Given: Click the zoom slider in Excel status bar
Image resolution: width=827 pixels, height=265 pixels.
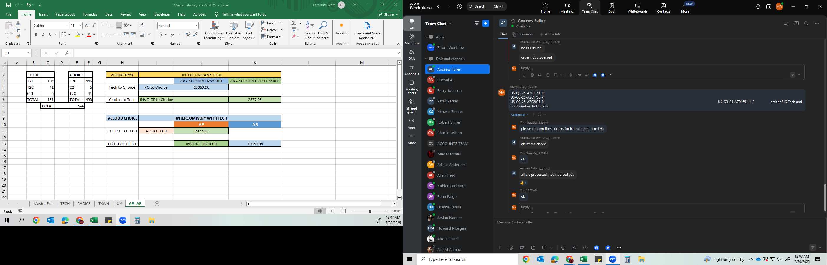Looking at the screenshot, I should [370, 211].
